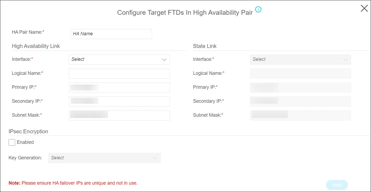Click chevron arrow in Key Generation select
Screen dimensions: 371x192
click(155, 158)
